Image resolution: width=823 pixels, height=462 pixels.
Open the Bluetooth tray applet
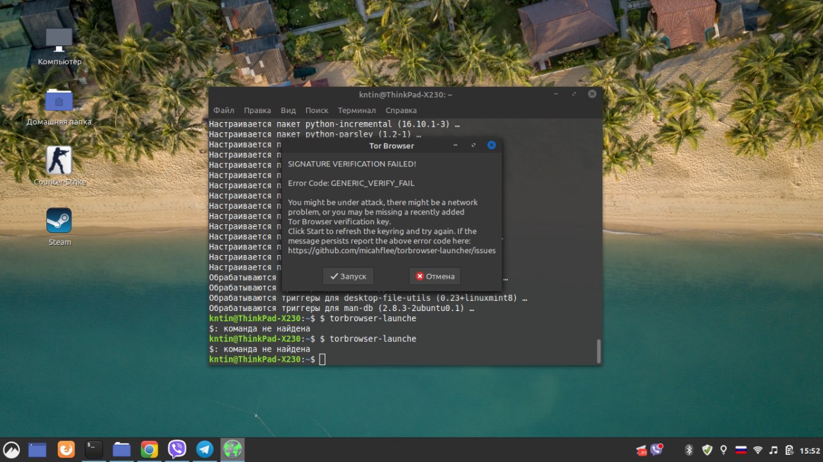click(689, 450)
